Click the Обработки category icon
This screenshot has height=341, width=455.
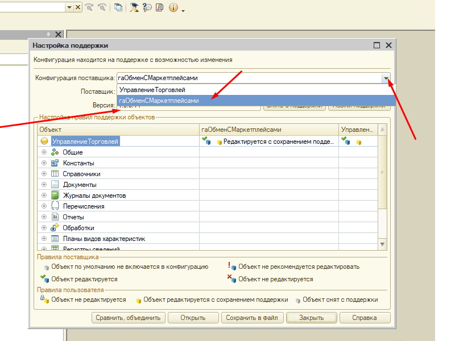coord(55,228)
